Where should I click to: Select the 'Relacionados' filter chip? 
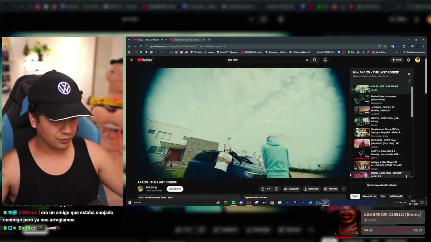click(396, 196)
